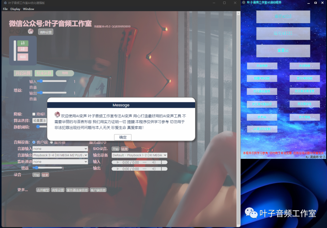Open the File menu
Image resolution: width=327 pixels, height=228 pixels.
[x=5, y=9]
